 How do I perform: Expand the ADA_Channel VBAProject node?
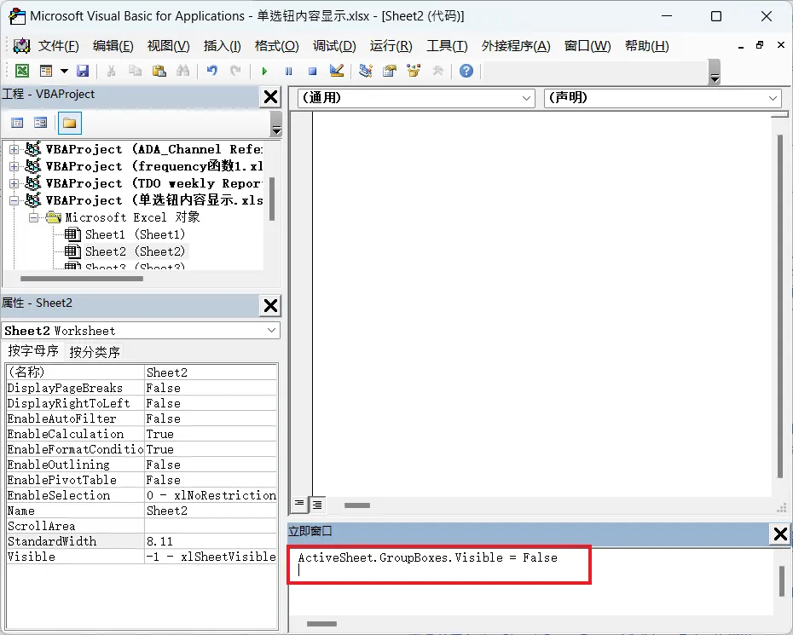14,149
